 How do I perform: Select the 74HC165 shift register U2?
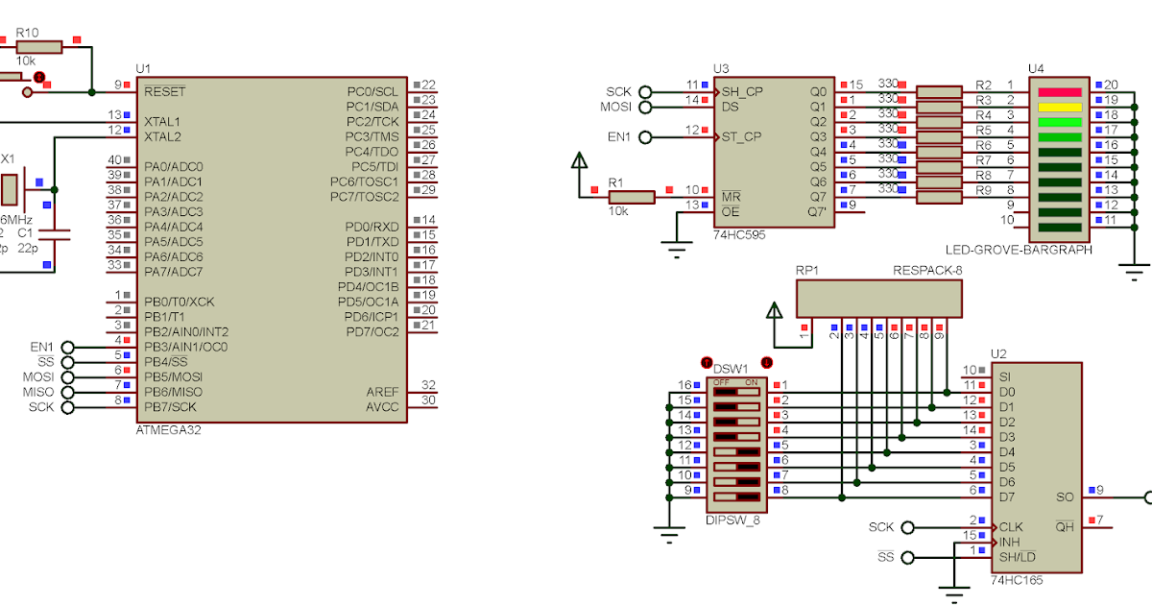click(x=1037, y=466)
